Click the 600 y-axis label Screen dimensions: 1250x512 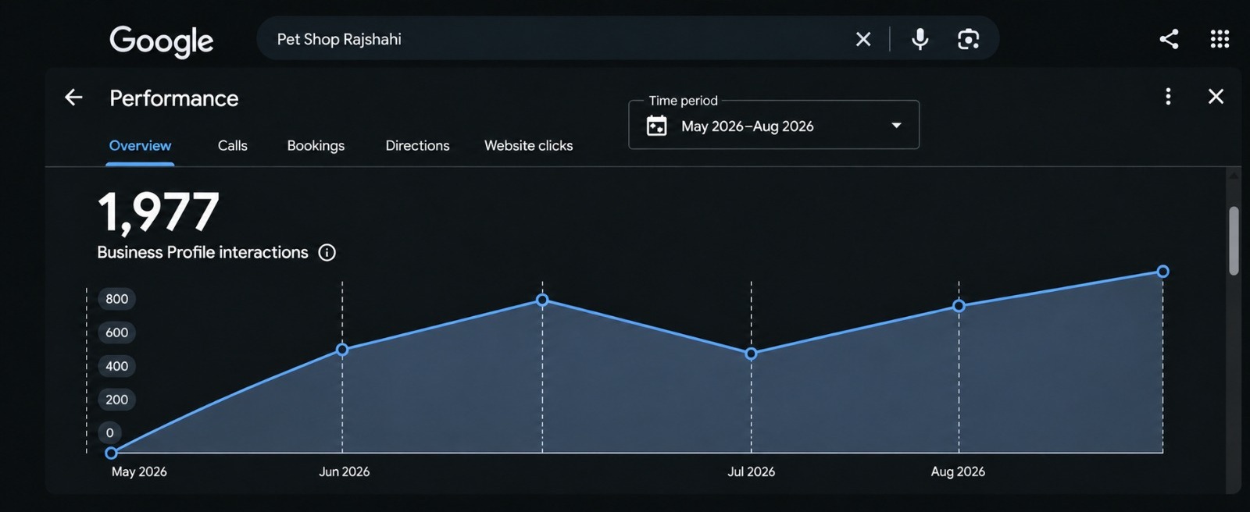pos(117,332)
